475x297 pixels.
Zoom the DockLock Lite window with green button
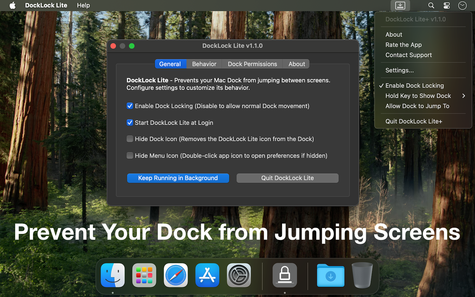(x=132, y=46)
